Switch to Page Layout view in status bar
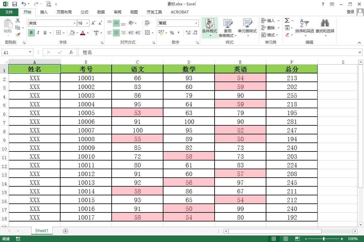This screenshot has height=242, width=364. click(x=285, y=239)
